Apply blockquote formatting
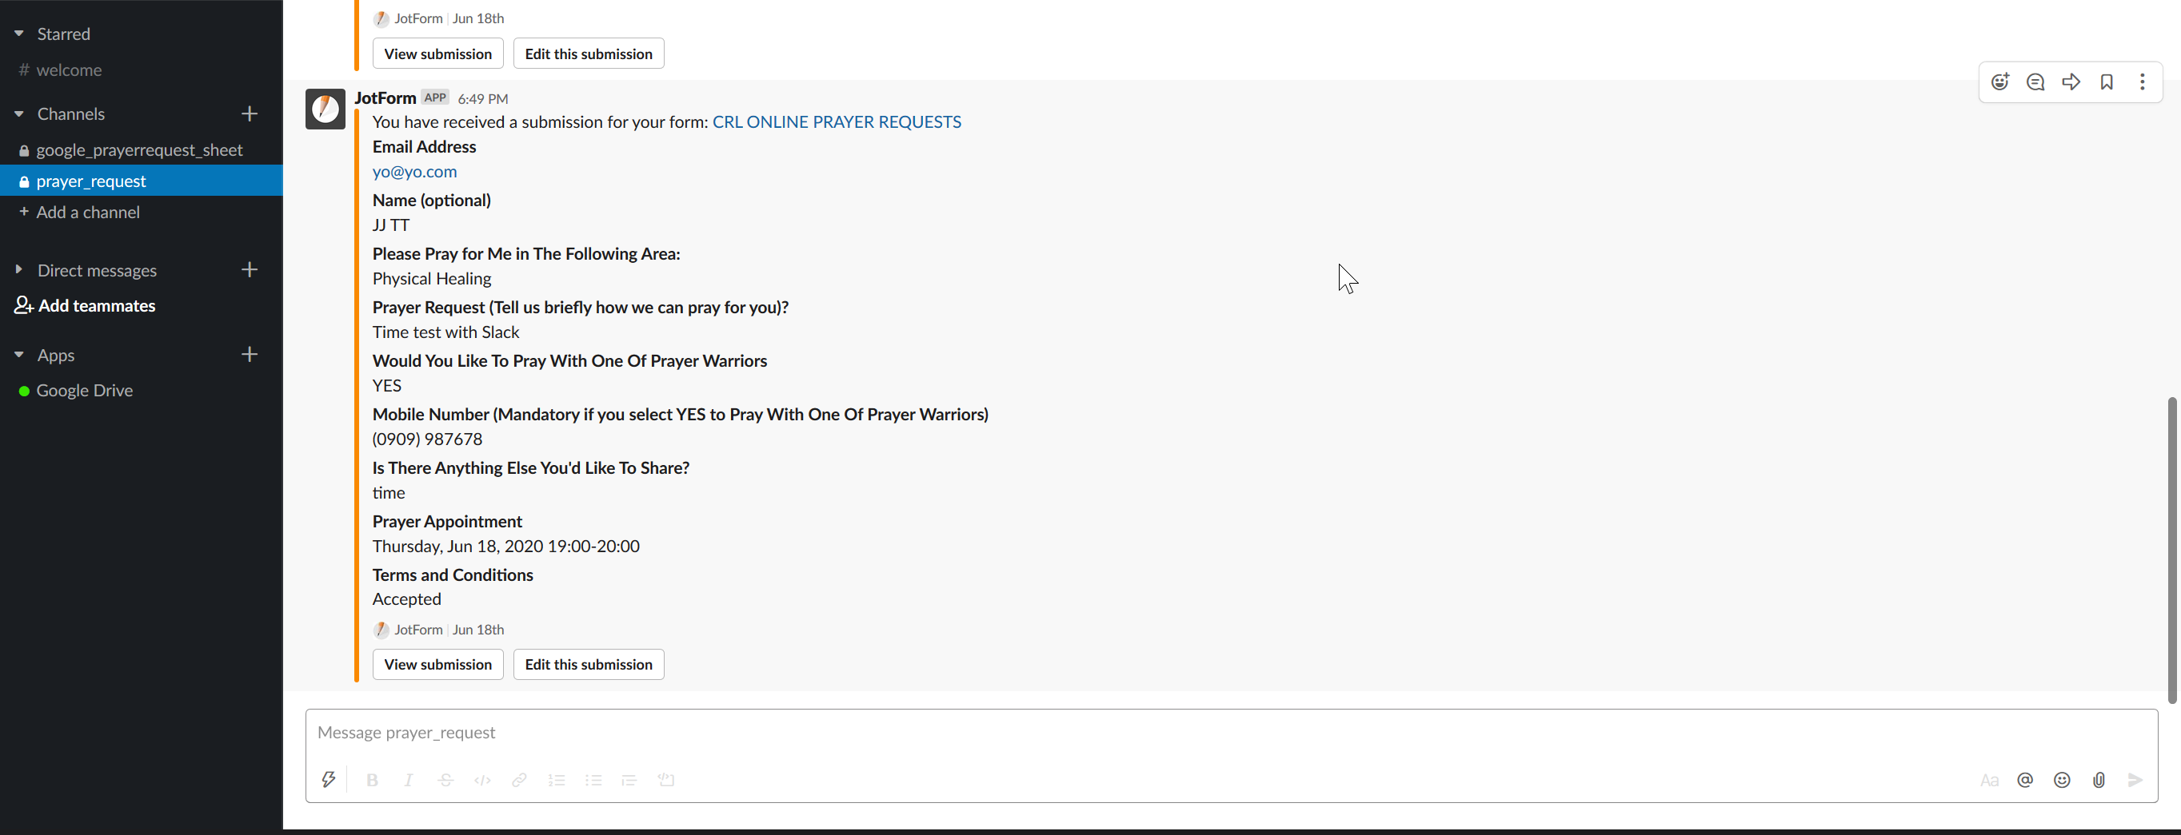Screen dimensions: 2181x835 pyautogui.click(x=629, y=780)
